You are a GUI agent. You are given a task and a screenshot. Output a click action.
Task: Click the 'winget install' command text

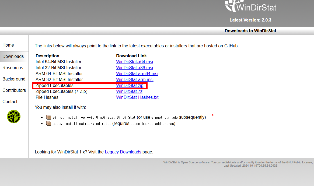[x=94, y=118]
